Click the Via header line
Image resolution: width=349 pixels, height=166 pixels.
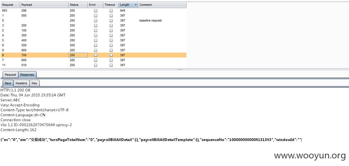click(x=36, y=125)
